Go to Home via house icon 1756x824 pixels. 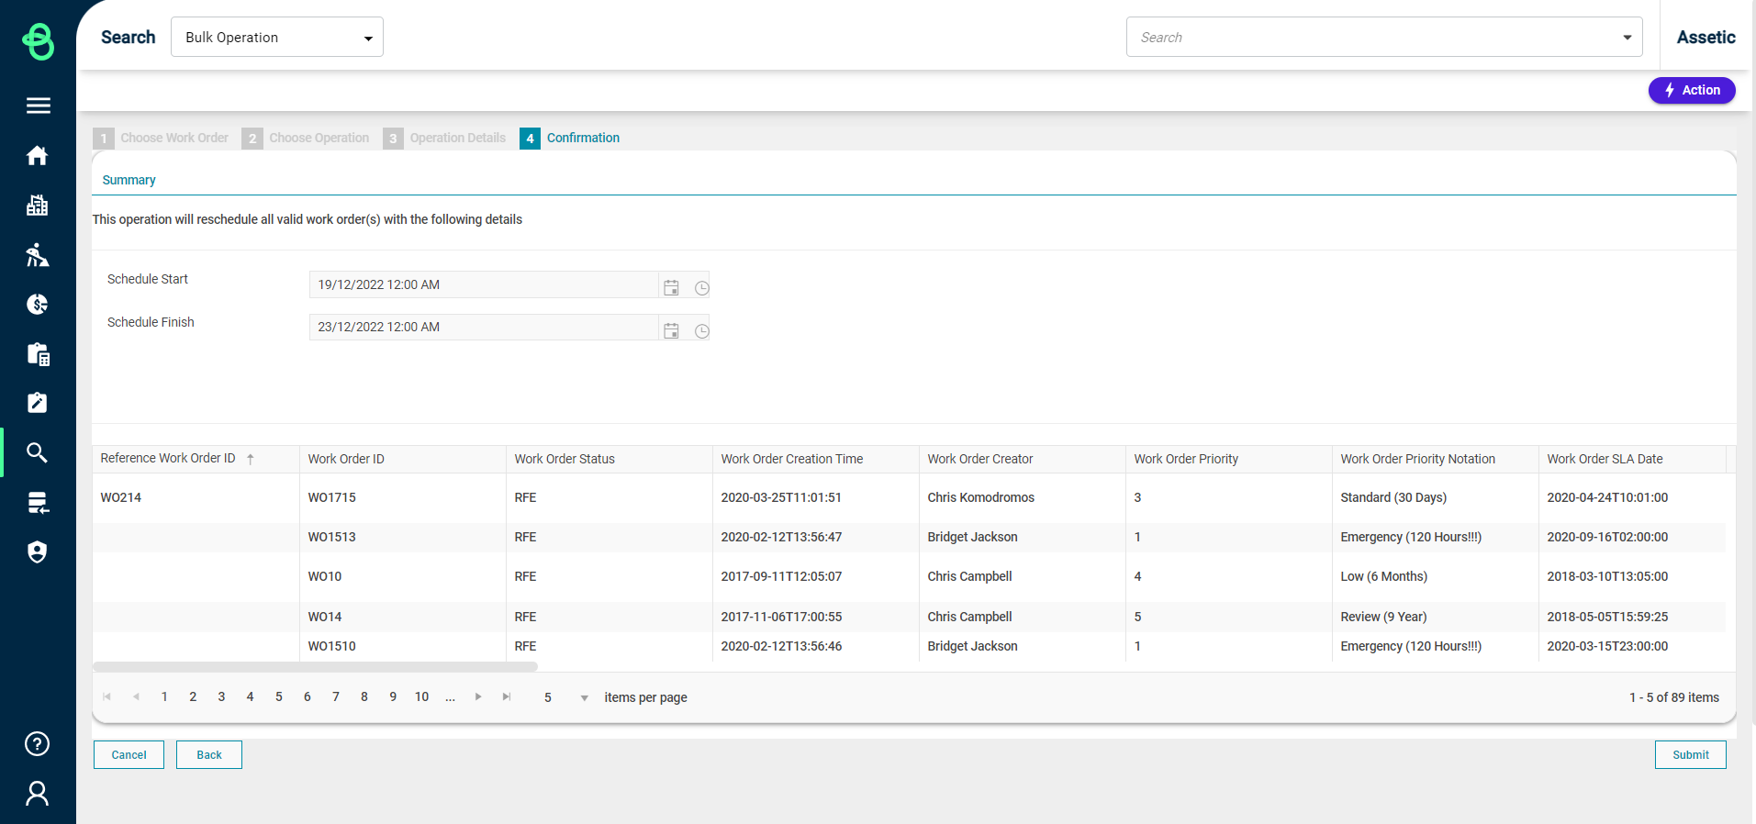click(x=38, y=155)
